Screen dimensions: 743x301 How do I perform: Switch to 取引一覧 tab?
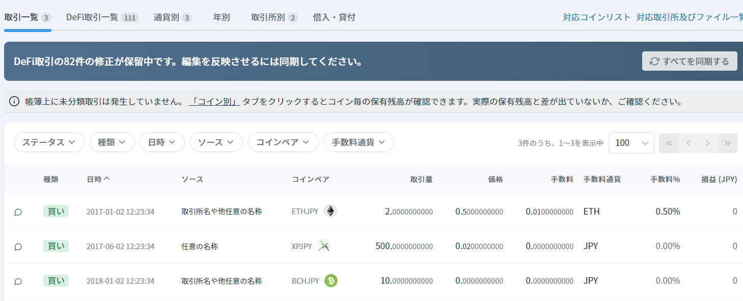coord(27,17)
